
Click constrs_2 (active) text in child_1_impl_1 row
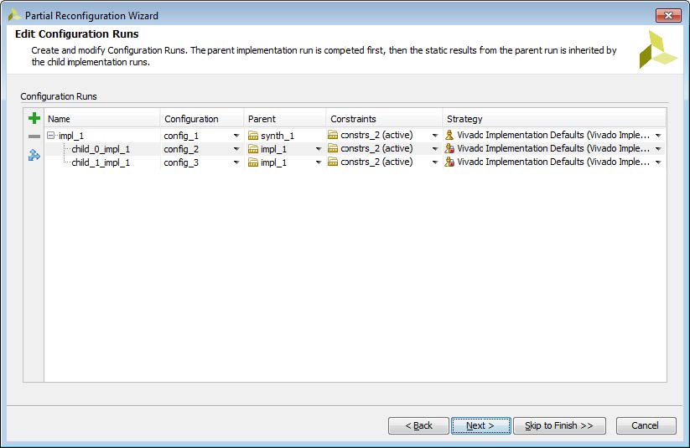click(376, 162)
